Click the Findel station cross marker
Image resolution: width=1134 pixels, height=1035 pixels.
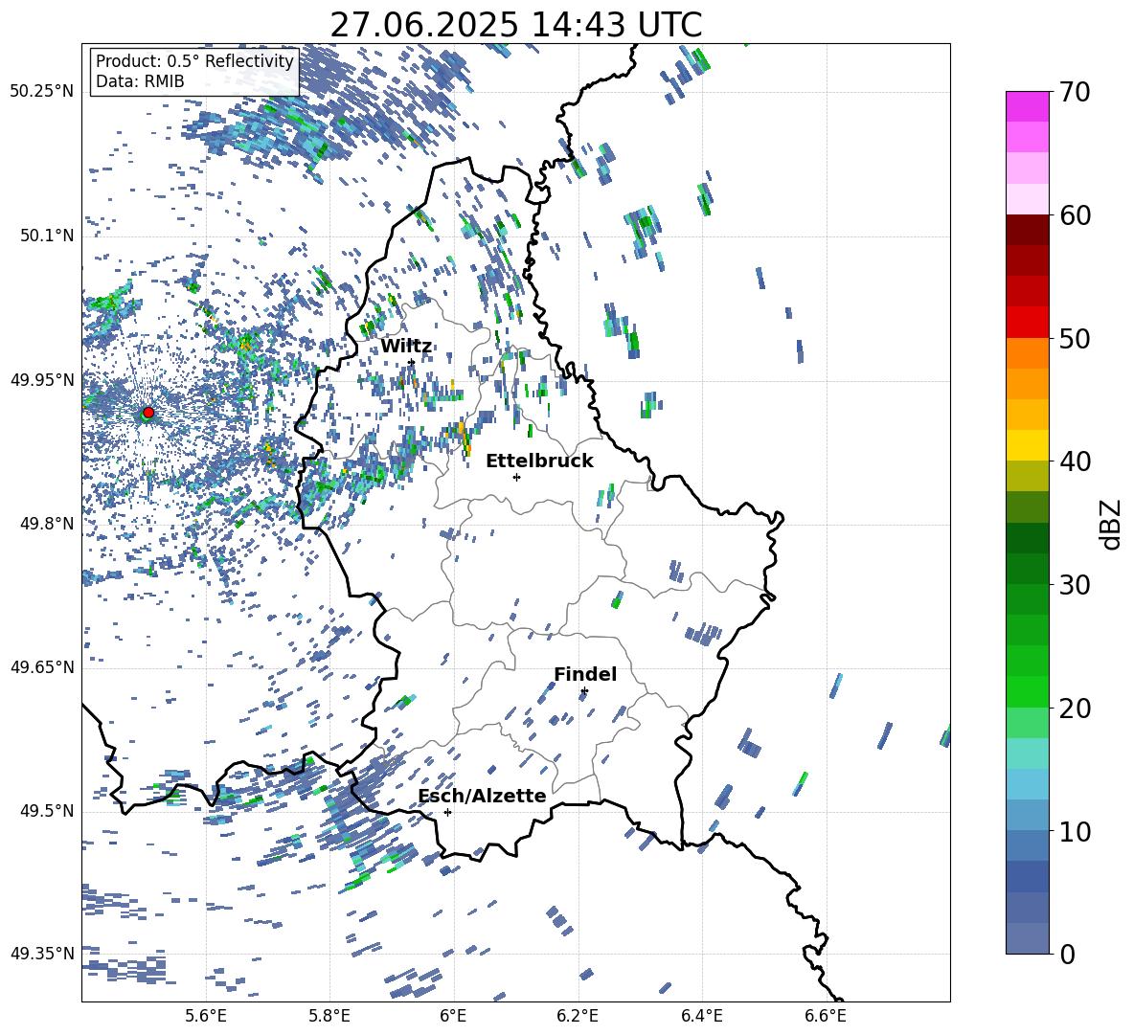(584, 691)
